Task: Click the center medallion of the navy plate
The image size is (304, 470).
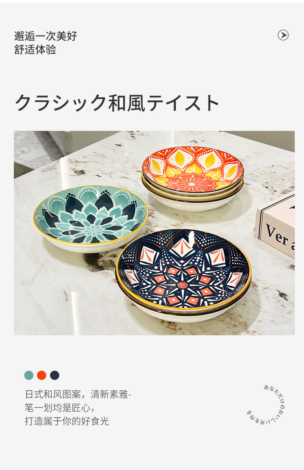Action: point(182,285)
